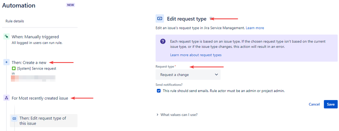Select the Then: Create a new step
Viewport: 339px width, 131px height.
(x=29, y=62)
